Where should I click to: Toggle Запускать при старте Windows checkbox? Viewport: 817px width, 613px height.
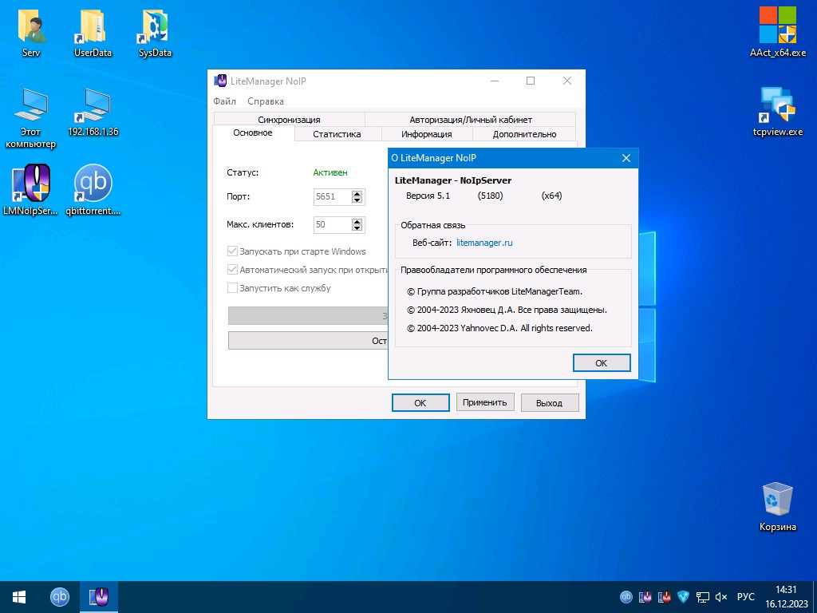[x=232, y=251]
